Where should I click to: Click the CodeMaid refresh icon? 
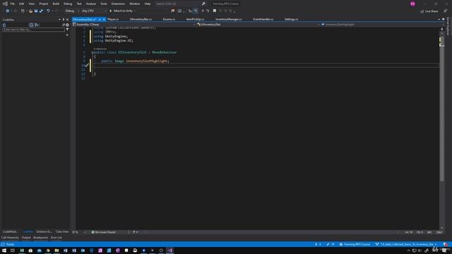(4, 25)
